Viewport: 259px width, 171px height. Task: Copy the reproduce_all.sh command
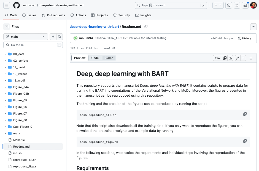pyautogui.click(x=245, y=114)
